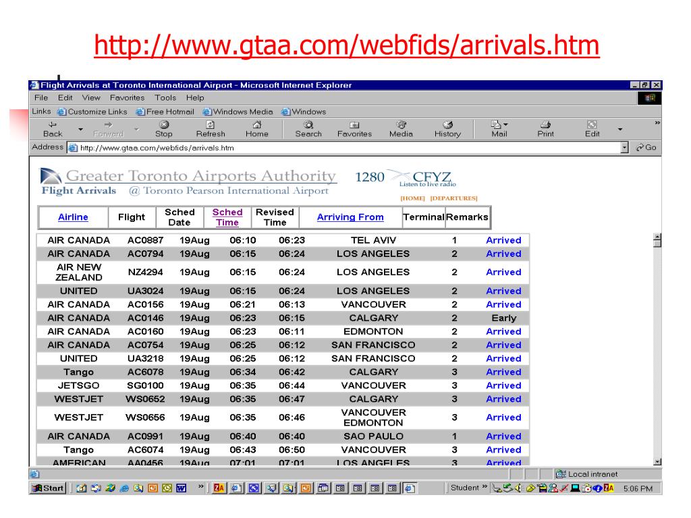Click the Back arrow toolbar button
This screenshot has width=691, height=518.
tap(53, 129)
